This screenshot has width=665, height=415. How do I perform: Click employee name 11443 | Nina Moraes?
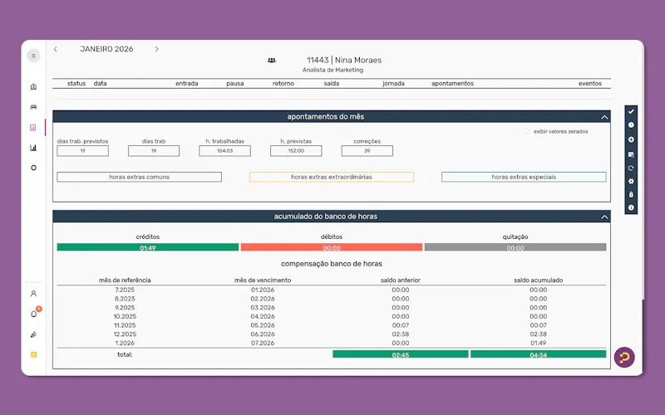[x=344, y=60]
